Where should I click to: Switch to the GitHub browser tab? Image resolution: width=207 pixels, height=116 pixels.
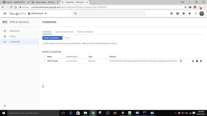pos(16,2)
